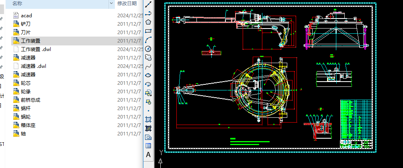
Task: Open the Gradient fill tool
Action: [x=148, y=128]
